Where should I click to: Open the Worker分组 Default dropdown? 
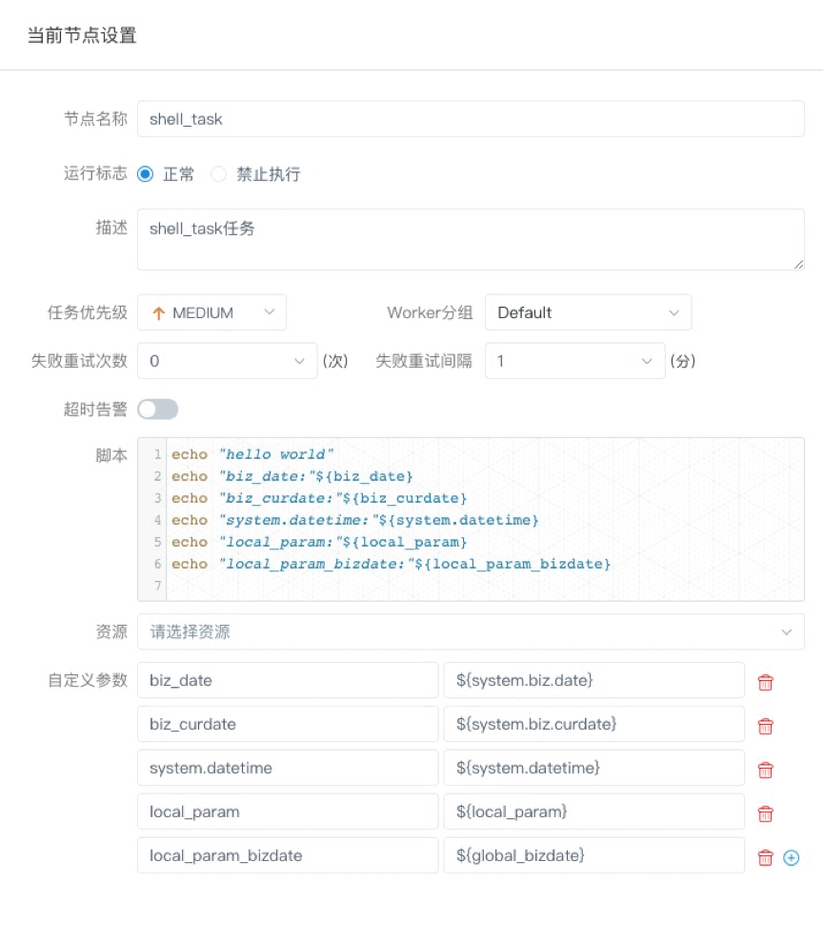pos(588,312)
